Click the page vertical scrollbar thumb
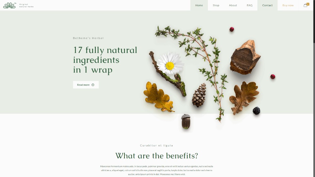 coord(314,21)
